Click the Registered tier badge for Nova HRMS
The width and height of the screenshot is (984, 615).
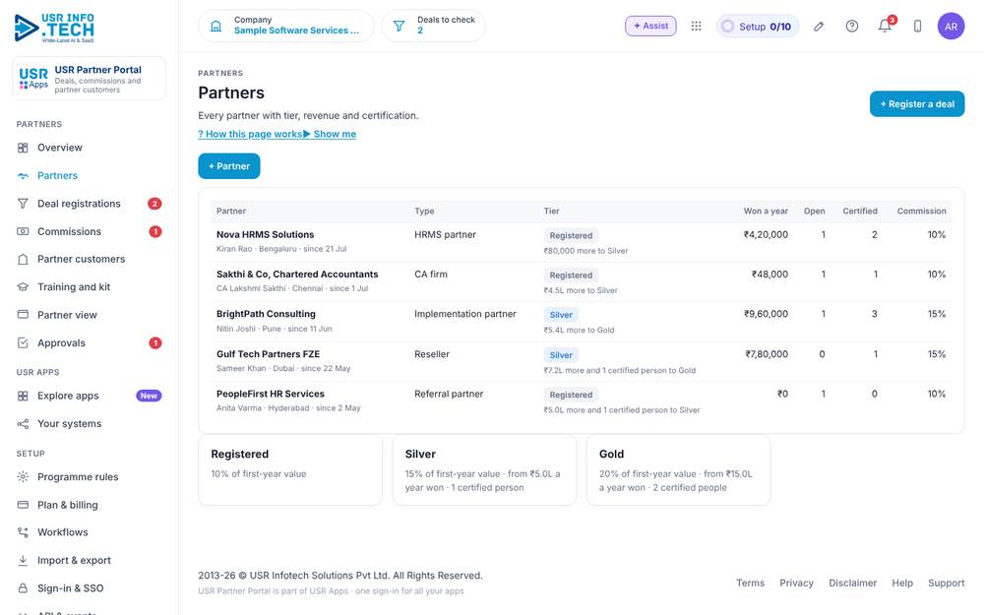coord(571,235)
